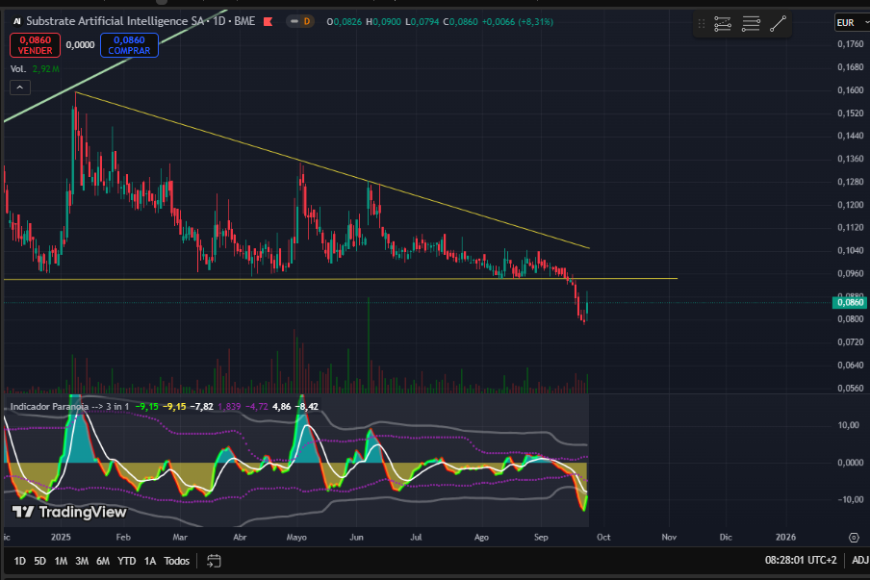Image resolution: width=870 pixels, height=580 pixels.
Task: Click the Mayo label on time axis
Action: tap(296, 538)
